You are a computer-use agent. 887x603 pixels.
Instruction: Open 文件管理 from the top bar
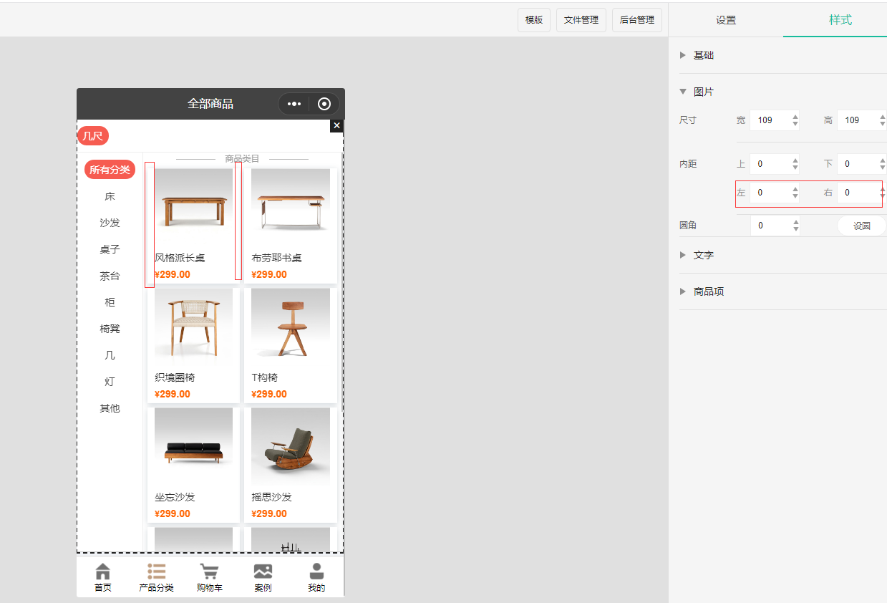[581, 20]
